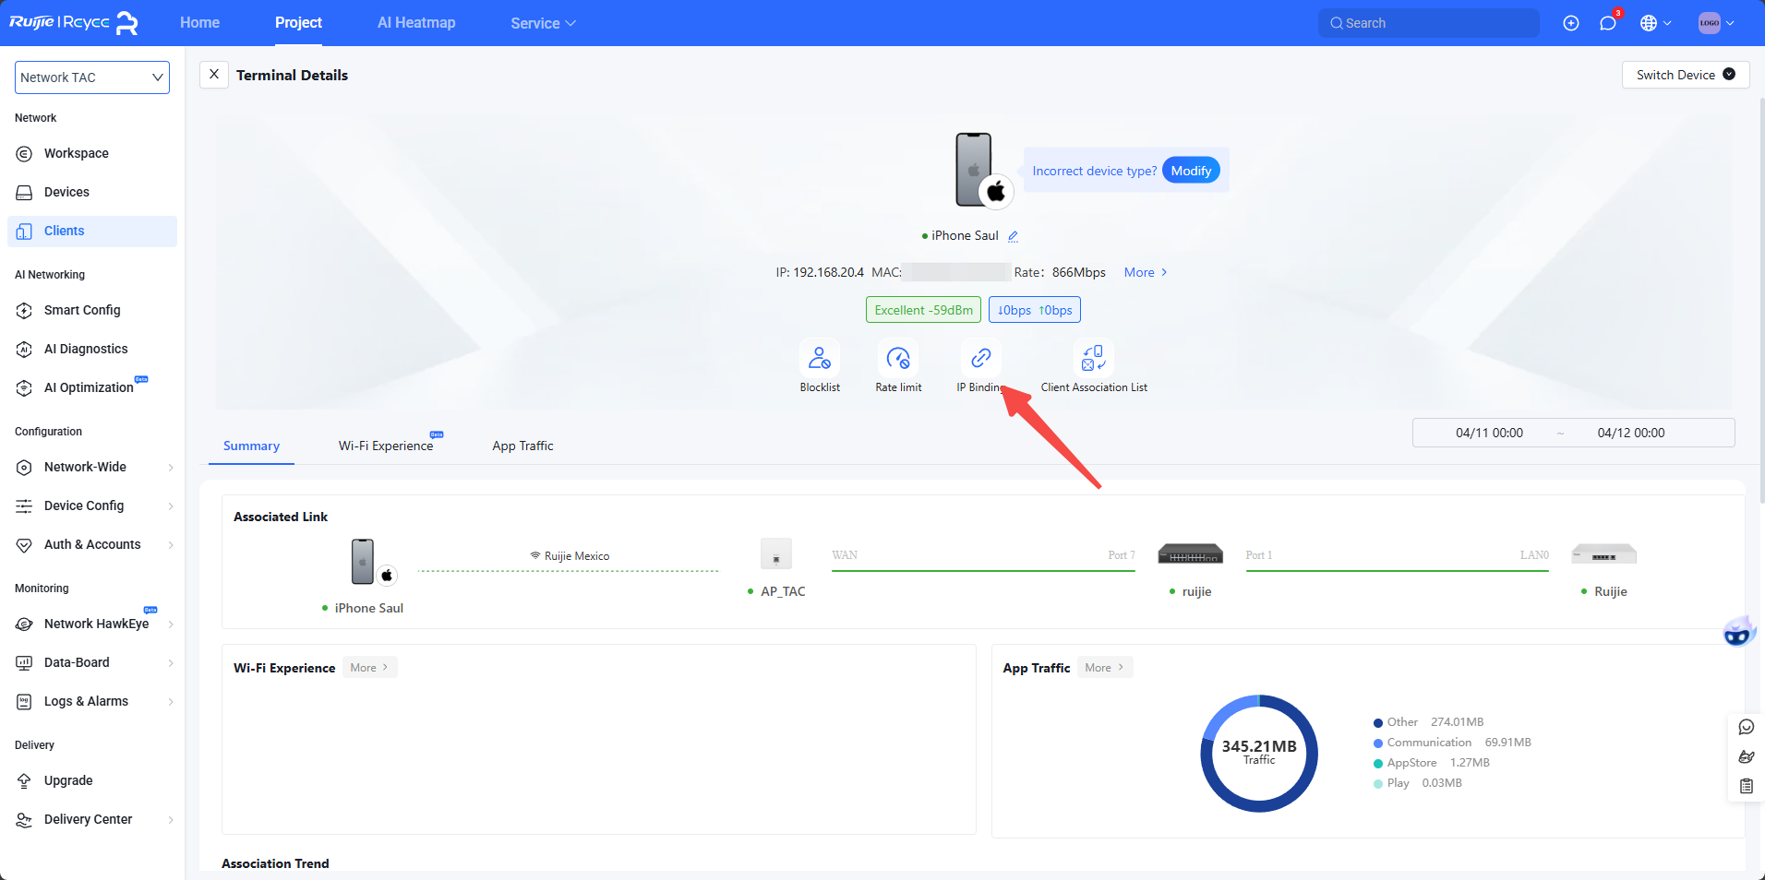Image resolution: width=1765 pixels, height=880 pixels.
Task: Expand Logs & Alarms menu
Action: click(x=92, y=702)
